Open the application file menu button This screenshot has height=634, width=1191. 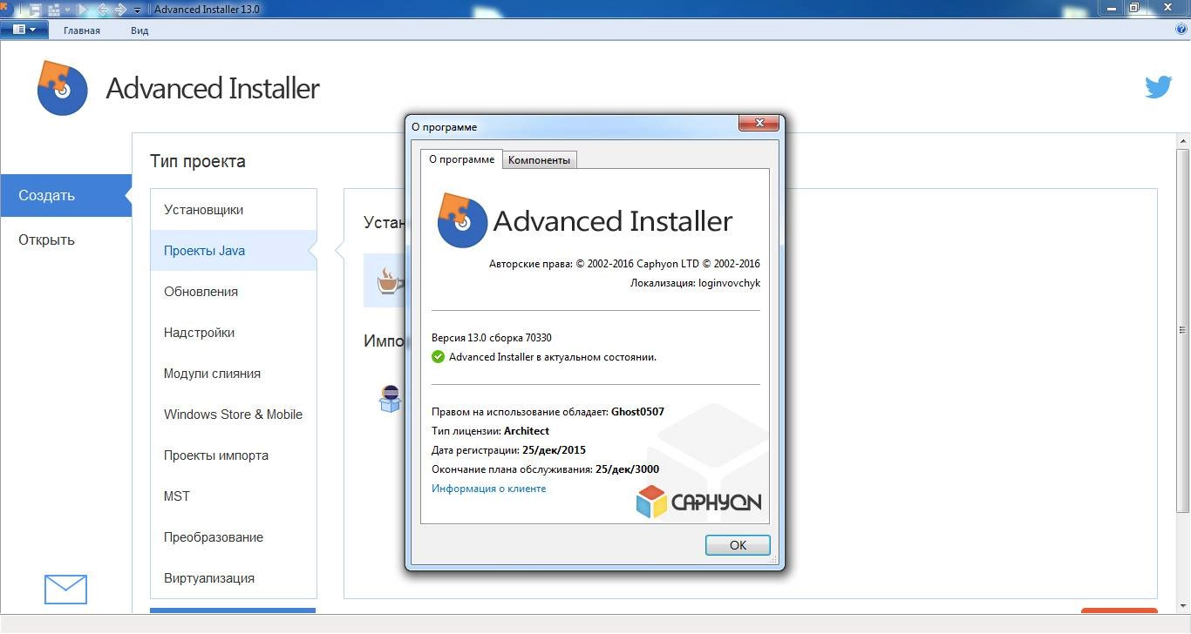[x=24, y=30]
